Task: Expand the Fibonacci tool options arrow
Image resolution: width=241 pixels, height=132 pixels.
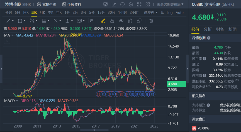Action: click(x=48, y=21)
